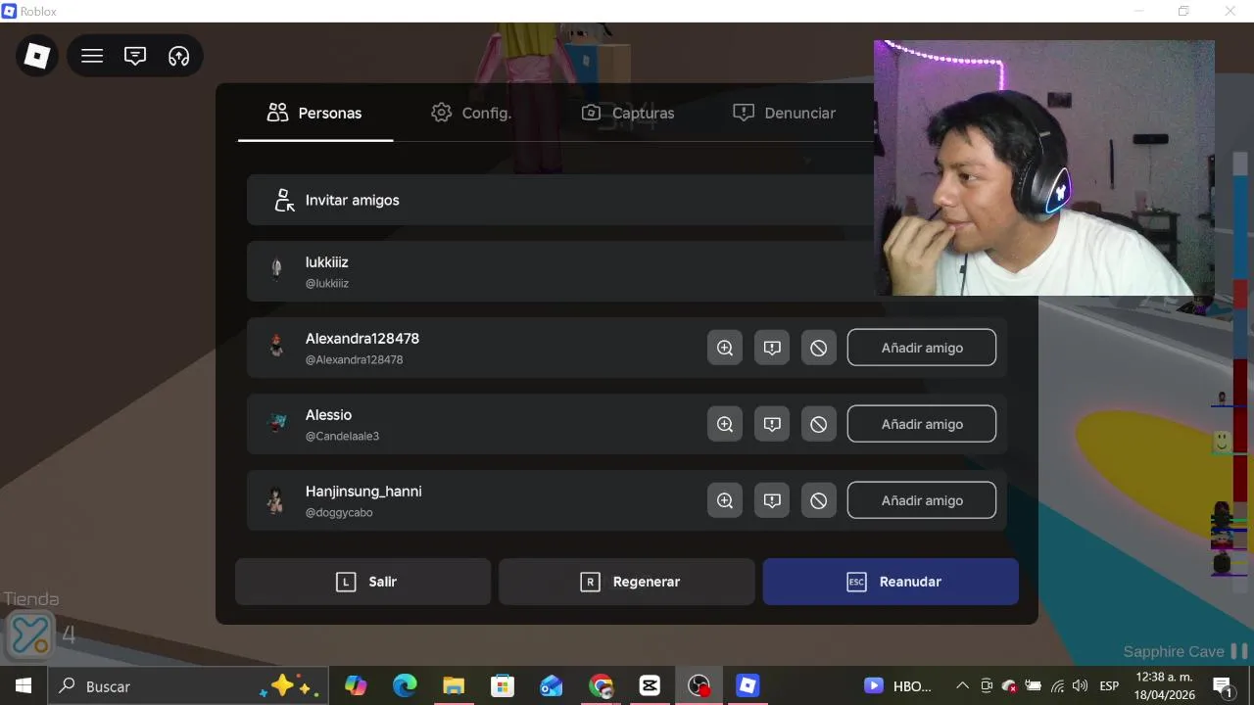Open the Denunciar tab
1254x705 pixels.
[x=785, y=113]
